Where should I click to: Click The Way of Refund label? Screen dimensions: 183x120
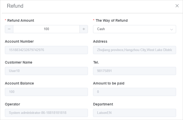(112, 20)
